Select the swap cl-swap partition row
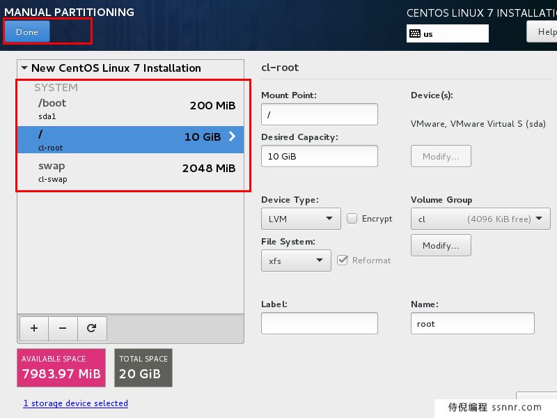Image resolution: width=557 pixels, height=418 pixels. pyautogui.click(x=130, y=171)
